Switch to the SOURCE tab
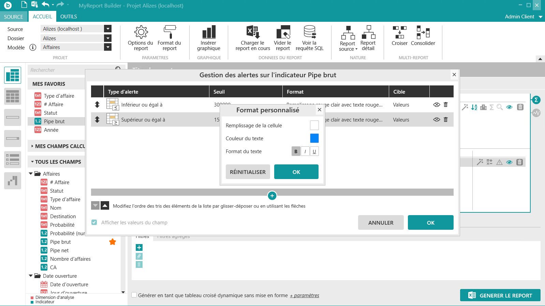The width and height of the screenshot is (545, 306). tap(14, 17)
